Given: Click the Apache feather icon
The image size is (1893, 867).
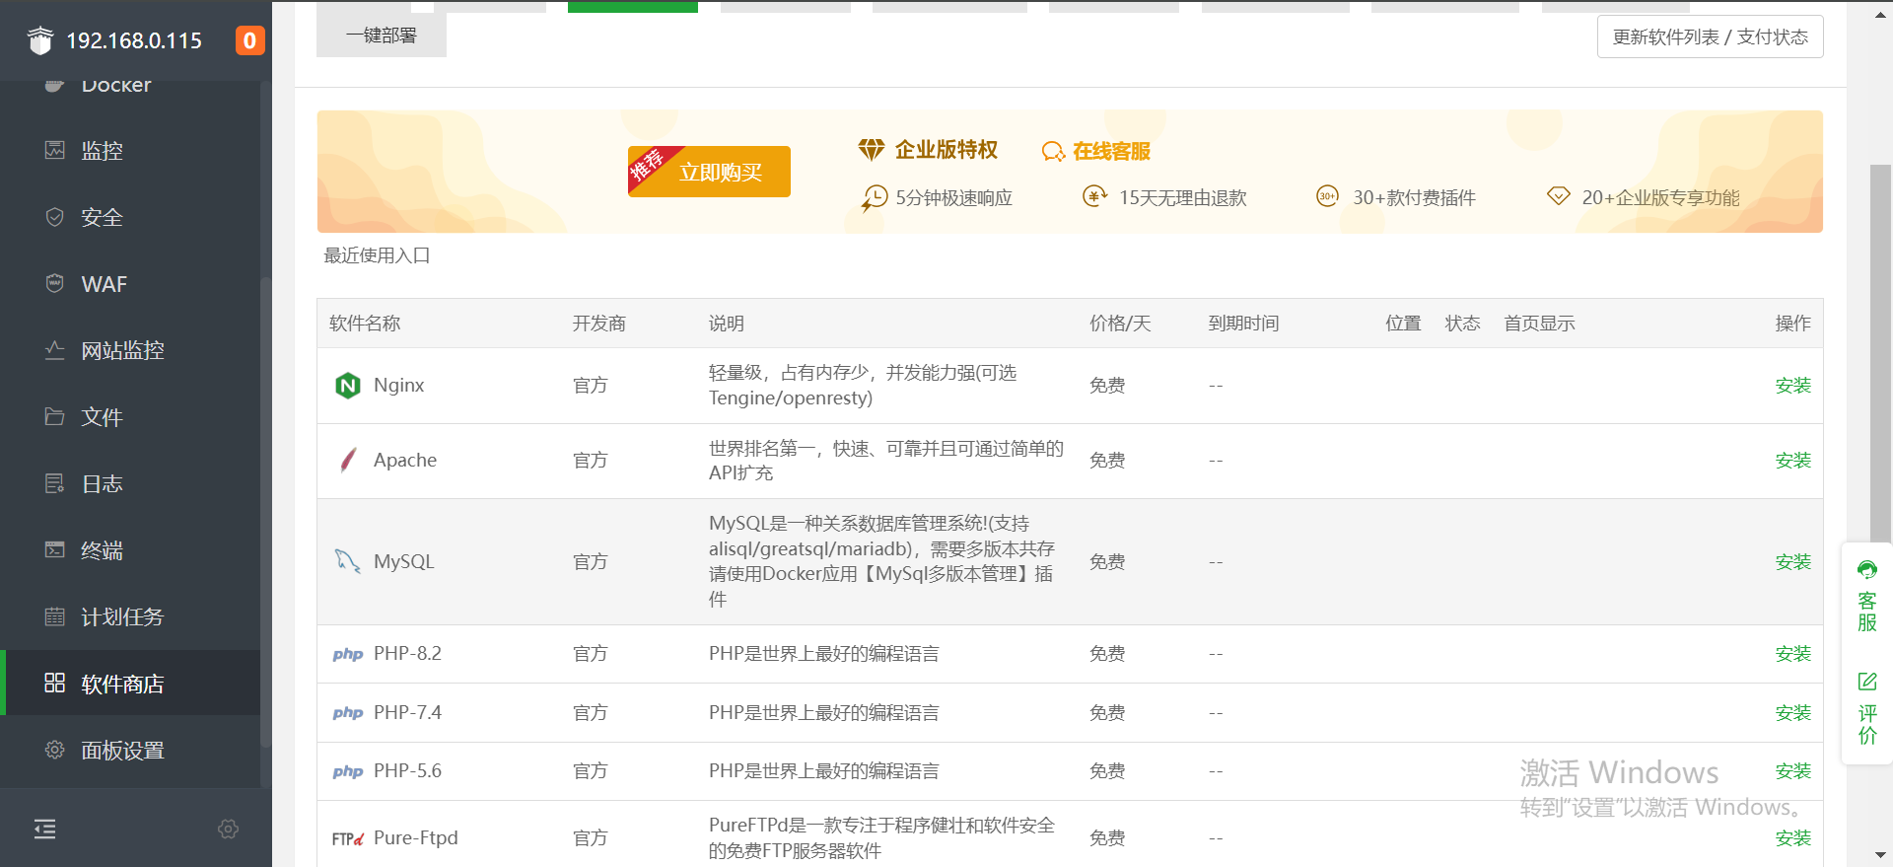Looking at the screenshot, I should (x=348, y=461).
